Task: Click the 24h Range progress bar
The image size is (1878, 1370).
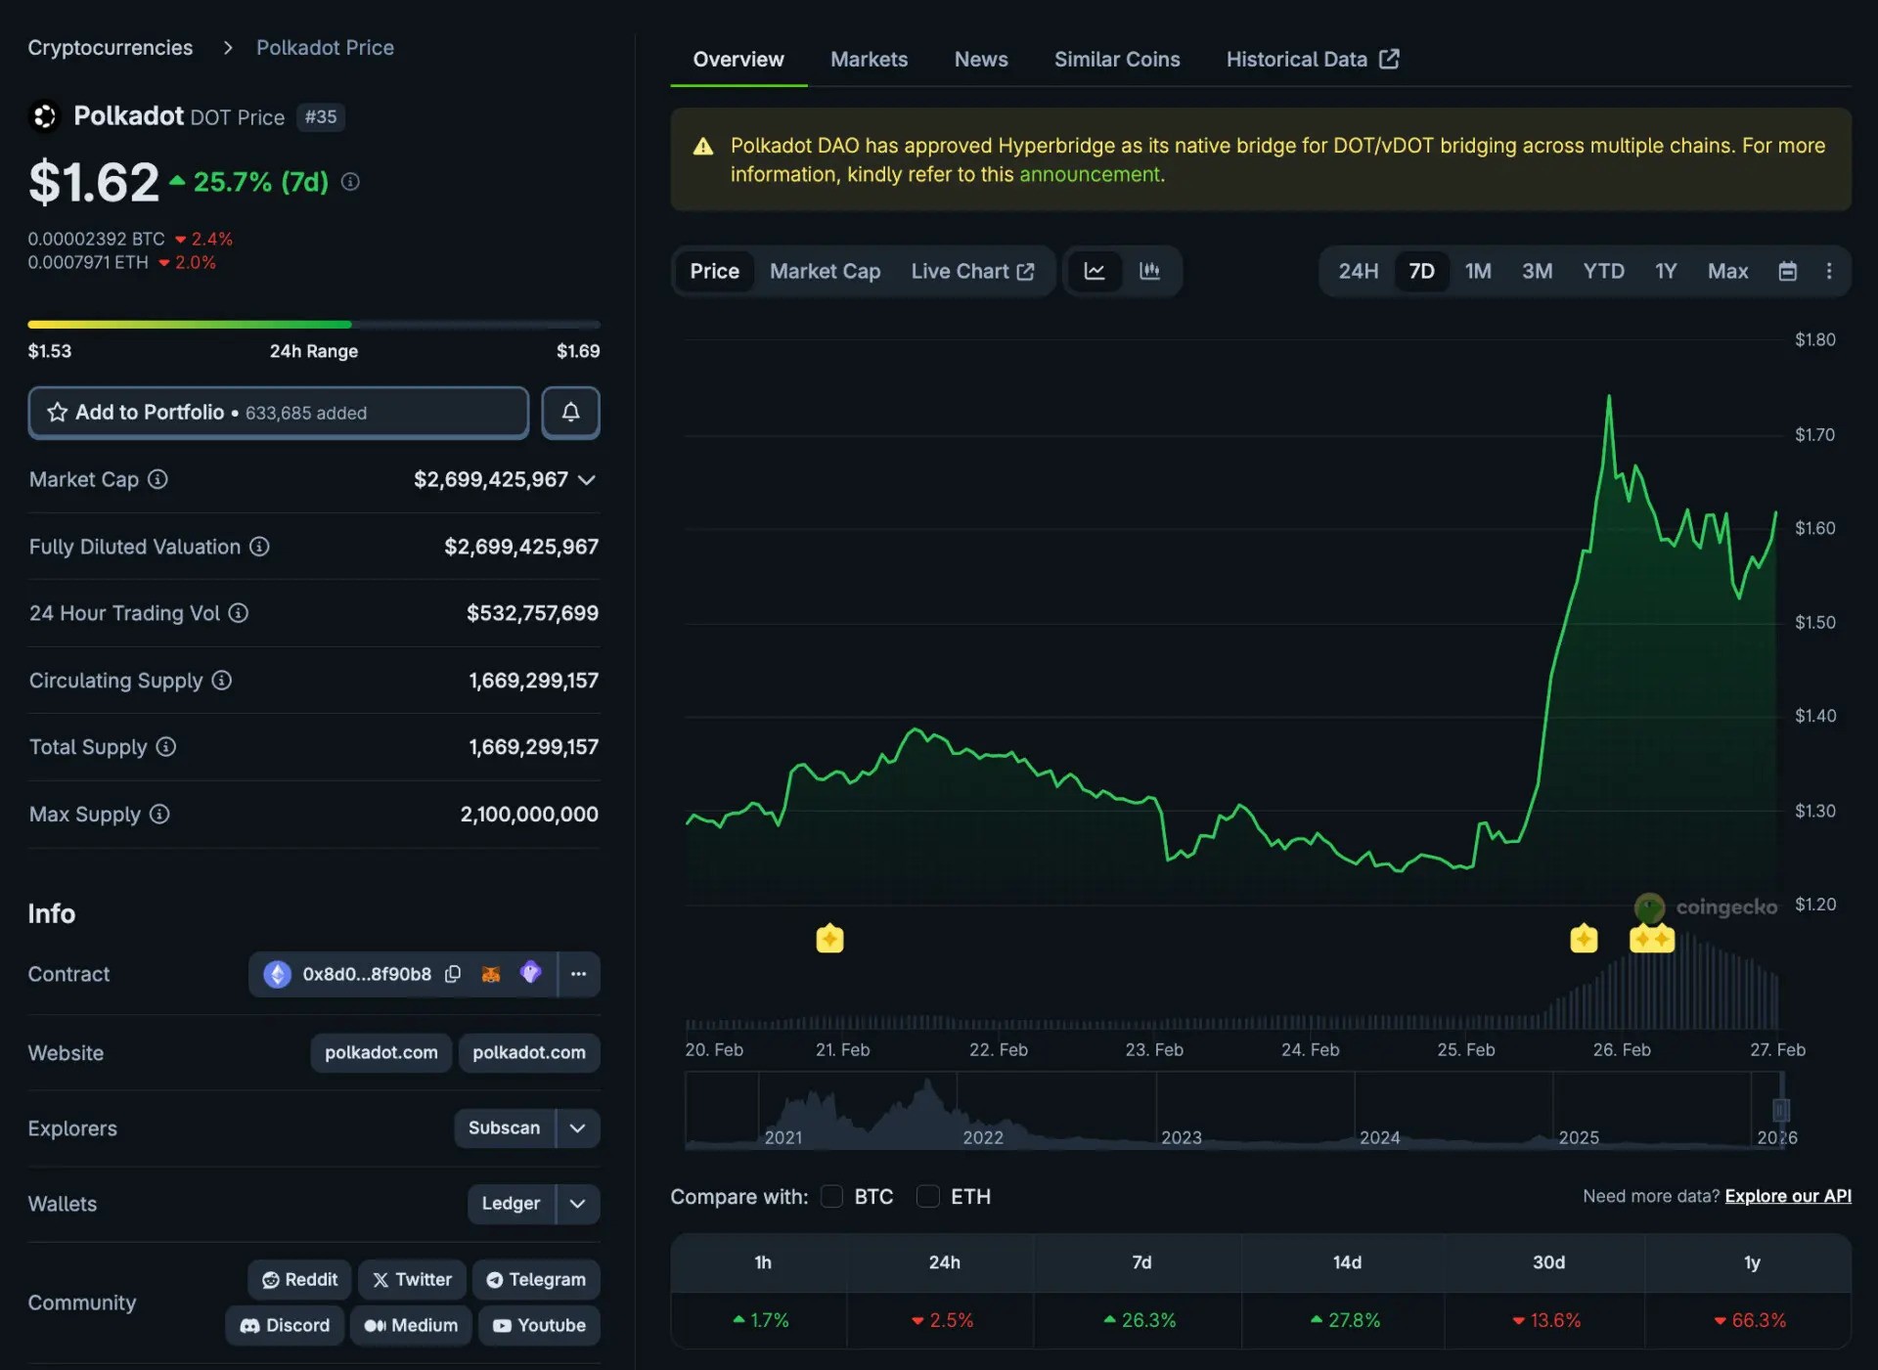Action: [313, 324]
